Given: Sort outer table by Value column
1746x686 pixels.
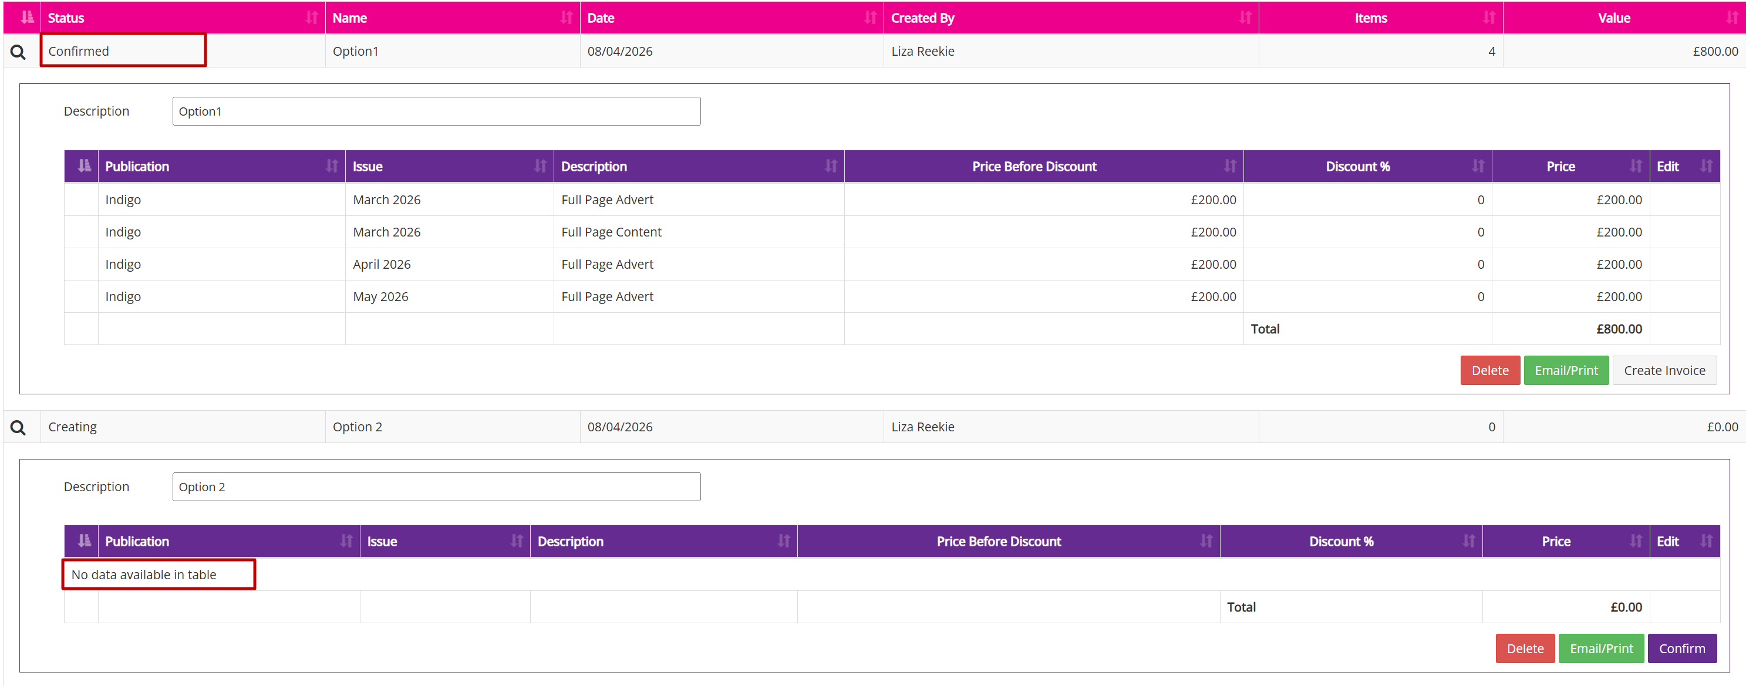Looking at the screenshot, I should click(1624, 18).
